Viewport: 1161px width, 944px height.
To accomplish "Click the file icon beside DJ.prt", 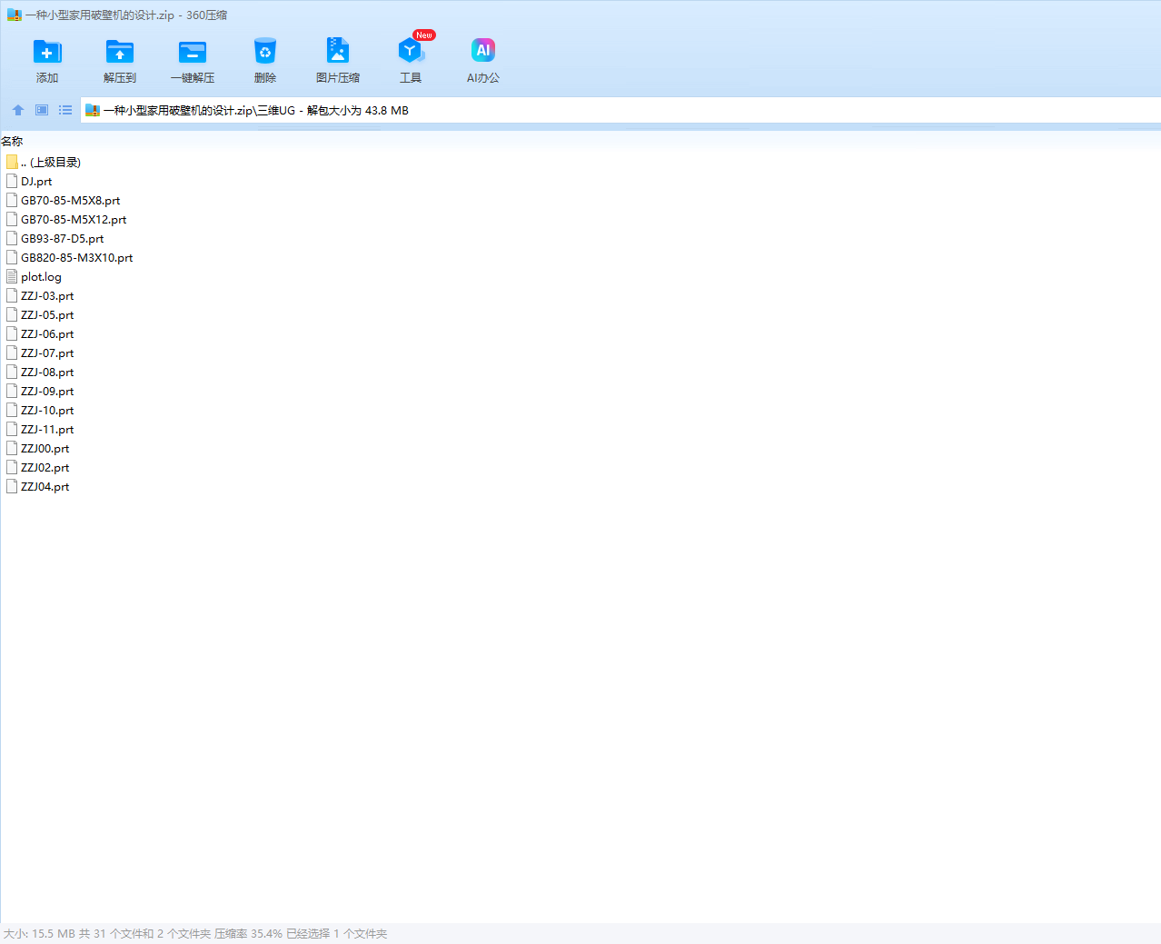I will coord(12,181).
